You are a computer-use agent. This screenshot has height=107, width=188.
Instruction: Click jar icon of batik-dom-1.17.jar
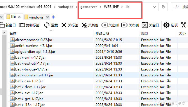[x=12, y=87]
